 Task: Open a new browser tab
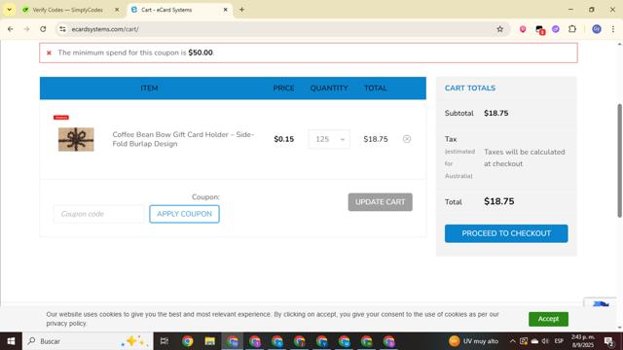(x=241, y=10)
